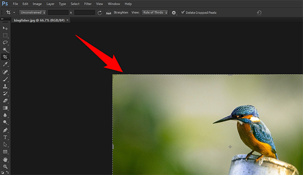Image resolution: width=303 pixels, height=175 pixels.
Task: Select the Clone Stamp tool
Action: 5,87
